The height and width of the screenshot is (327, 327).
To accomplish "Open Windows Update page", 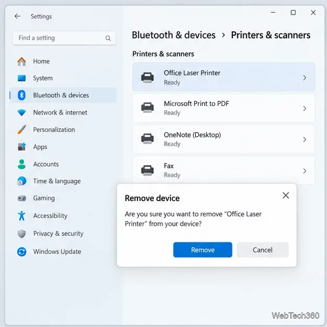I will pyautogui.click(x=63, y=252).
